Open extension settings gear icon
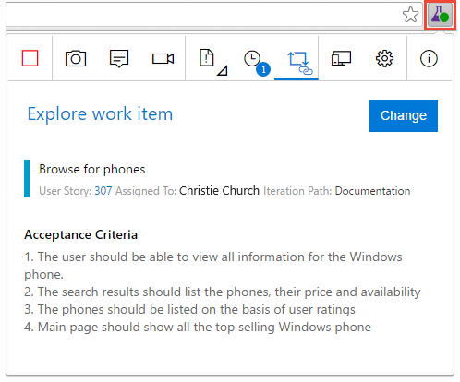The width and height of the screenshot is (460, 382). [x=384, y=58]
